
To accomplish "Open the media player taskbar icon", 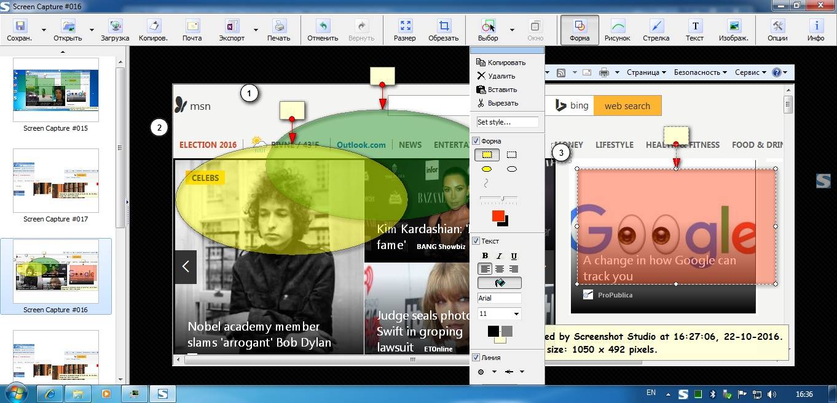I will point(106,394).
